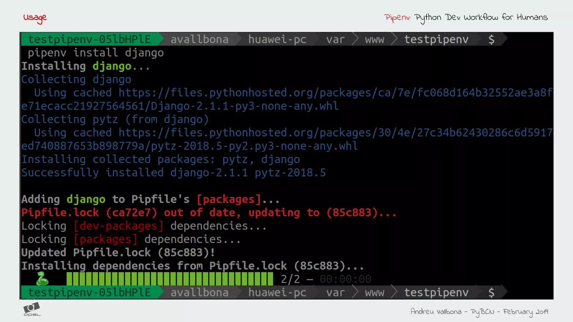
Task: Click 'Installing collected packages: pytz, django'
Action: click(161, 159)
